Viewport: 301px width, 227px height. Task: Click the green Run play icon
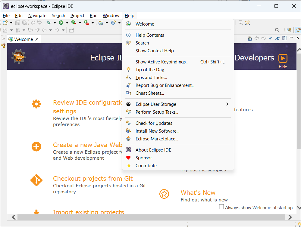coord(61,23)
